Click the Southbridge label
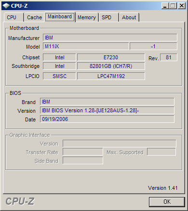Screen dimensions: 188x211 26,66
